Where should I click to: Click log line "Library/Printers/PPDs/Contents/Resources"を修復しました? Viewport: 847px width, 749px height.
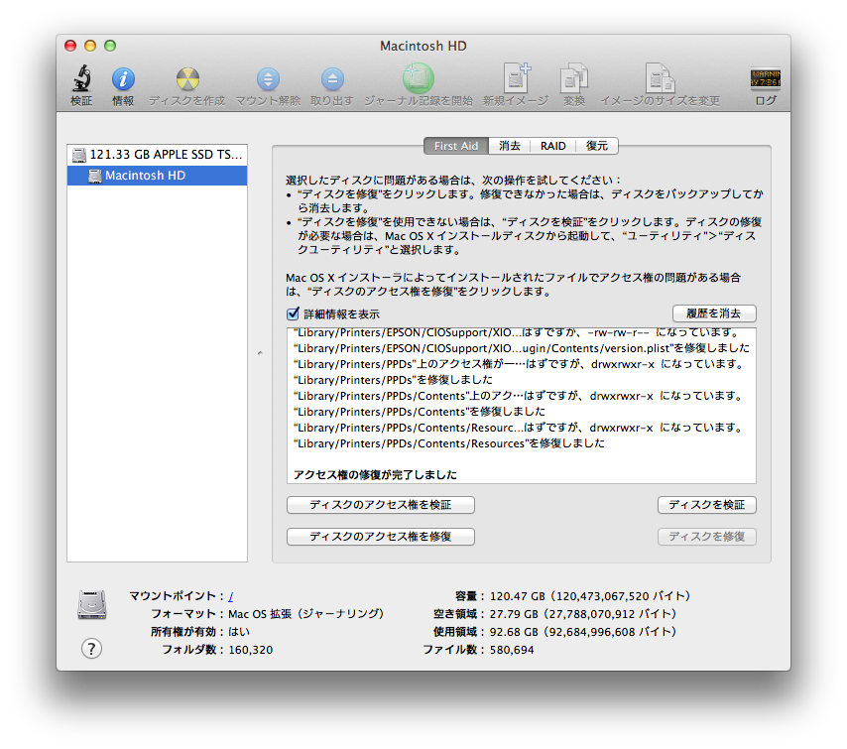point(448,443)
